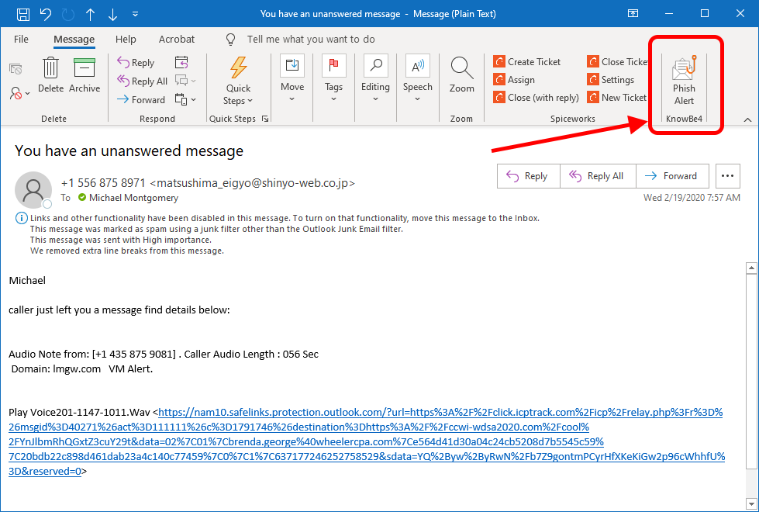
Task: Open the Junk dropdown
Action: [x=19, y=92]
